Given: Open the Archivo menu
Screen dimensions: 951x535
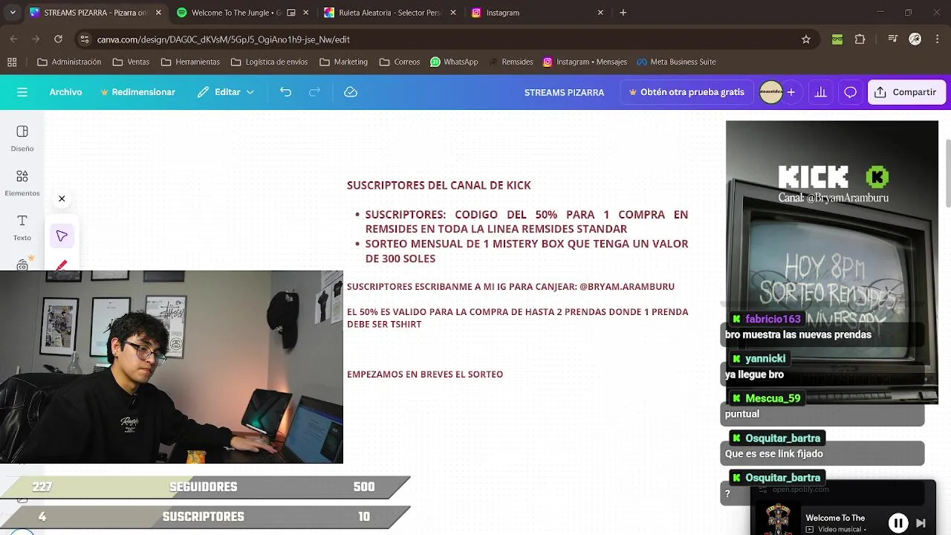Looking at the screenshot, I should point(65,92).
